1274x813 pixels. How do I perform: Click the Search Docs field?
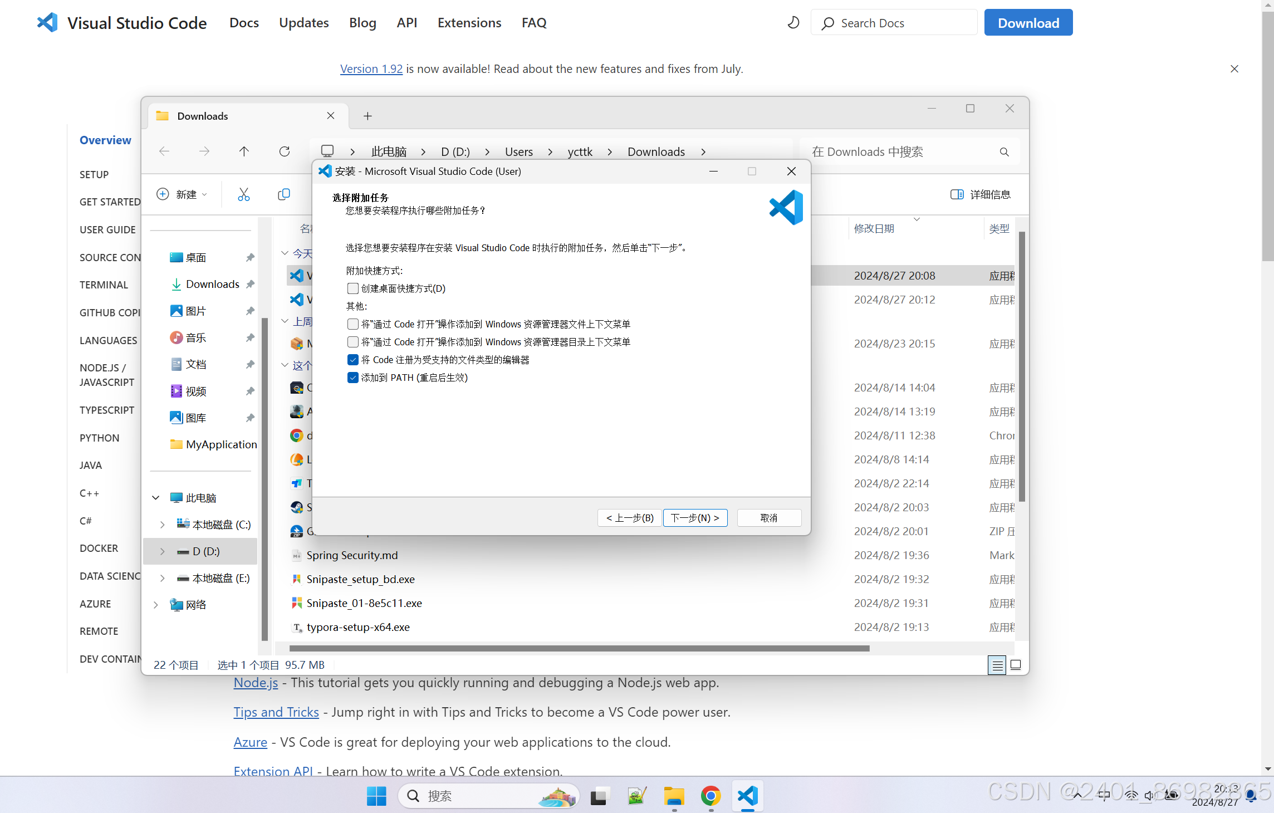click(x=894, y=23)
